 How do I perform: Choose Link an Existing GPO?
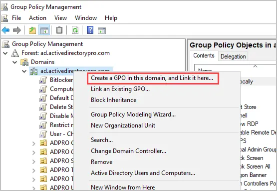(x=120, y=89)
